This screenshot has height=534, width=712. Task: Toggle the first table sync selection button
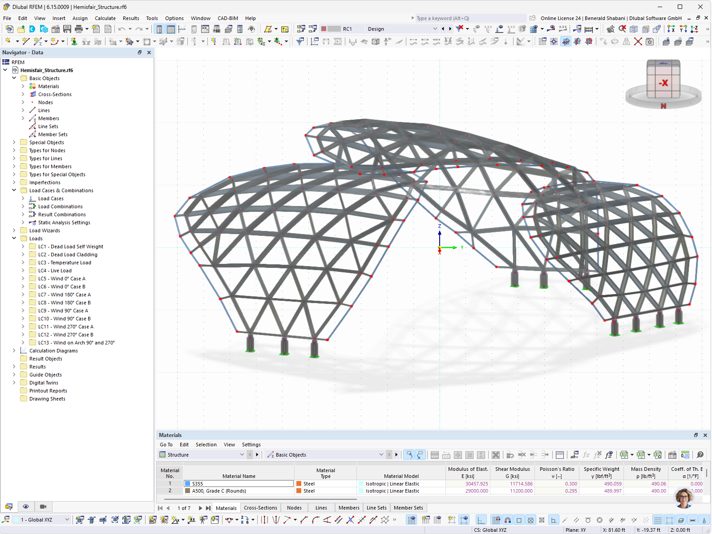[x=409, y=455]
